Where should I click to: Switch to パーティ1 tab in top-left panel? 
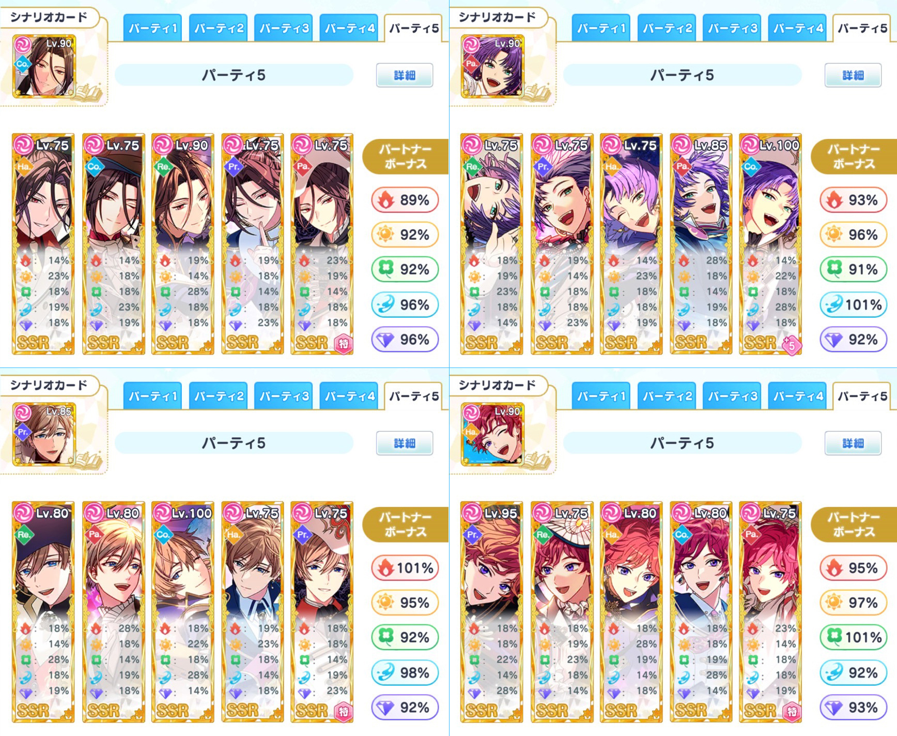point(152,28)
